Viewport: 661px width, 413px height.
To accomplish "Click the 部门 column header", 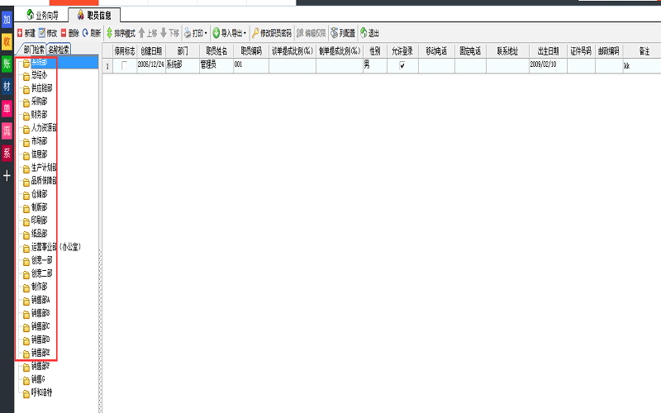I will click(x=182, y=50).
